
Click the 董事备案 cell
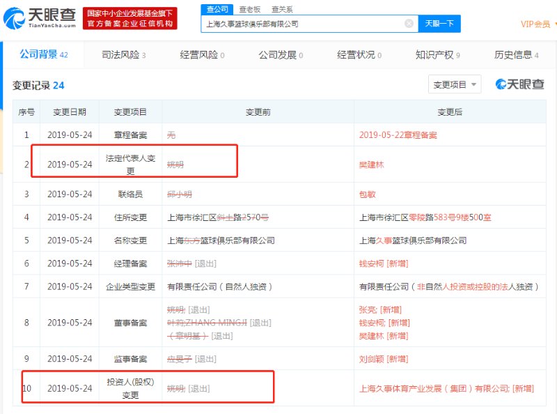click(130, 323)
